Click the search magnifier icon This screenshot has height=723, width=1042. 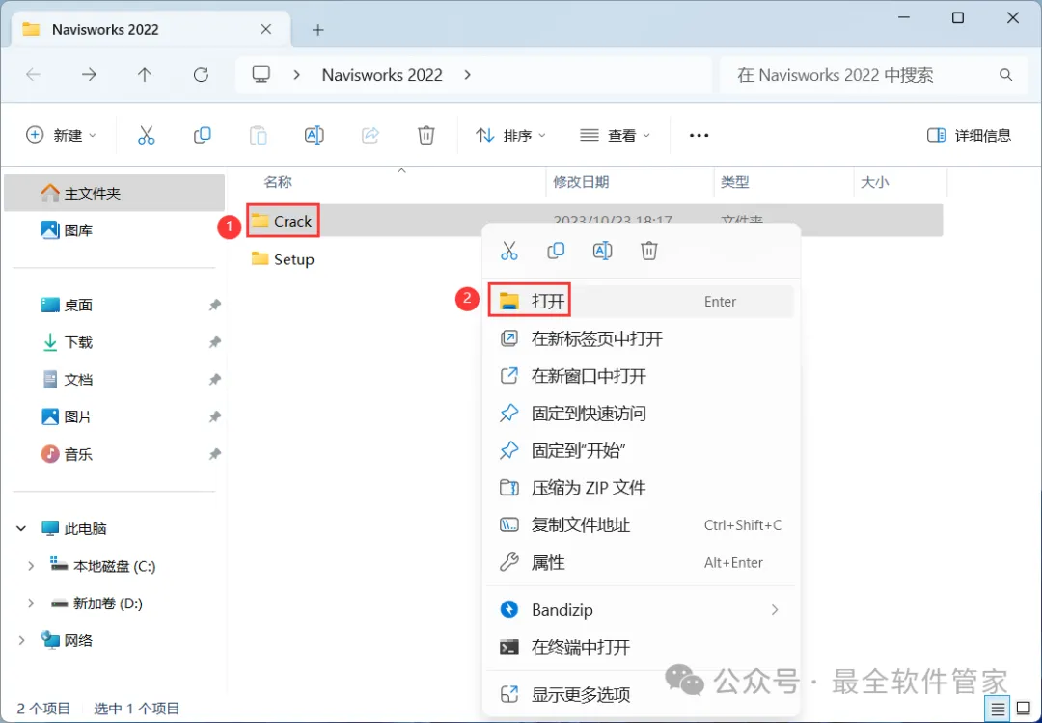tap(1005, 75)
